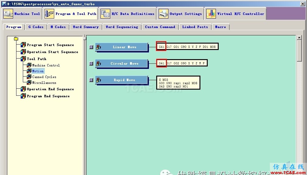Image resolution: width=307 pixels, height=175 pixels.
Task: Switch to the G Codes tab
Action: (36, 27)
